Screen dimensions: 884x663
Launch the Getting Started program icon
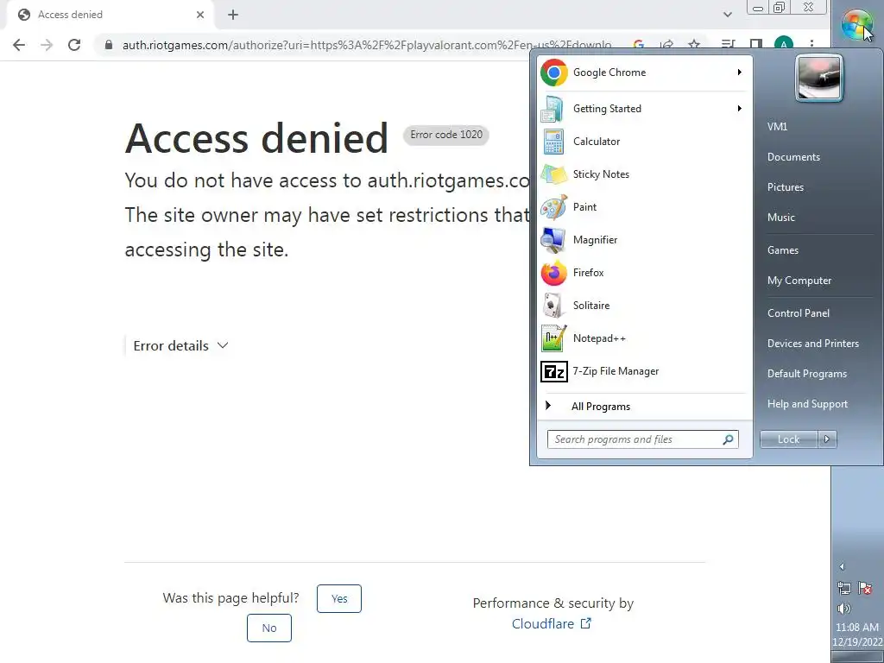553,109
